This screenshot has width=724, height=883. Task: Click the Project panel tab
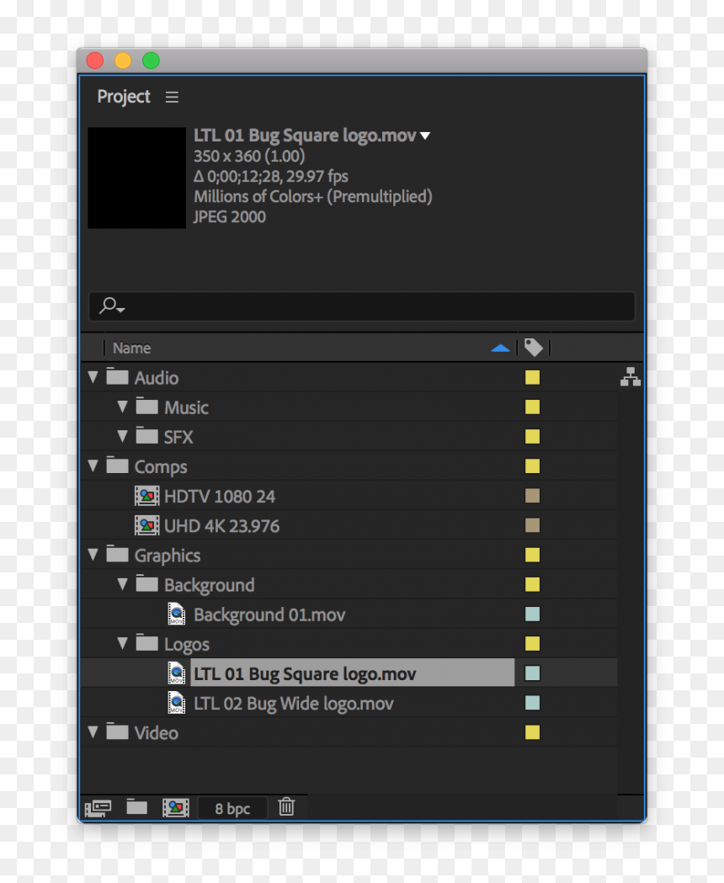coord(124,97)
